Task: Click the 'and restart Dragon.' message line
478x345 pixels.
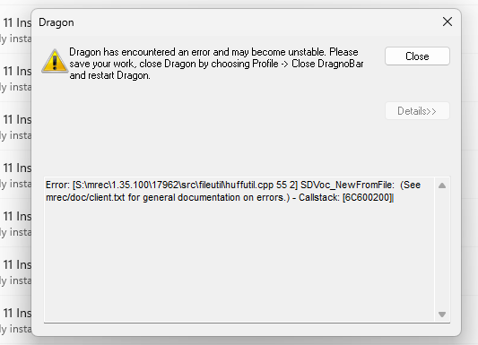Action: click(109, 75)
